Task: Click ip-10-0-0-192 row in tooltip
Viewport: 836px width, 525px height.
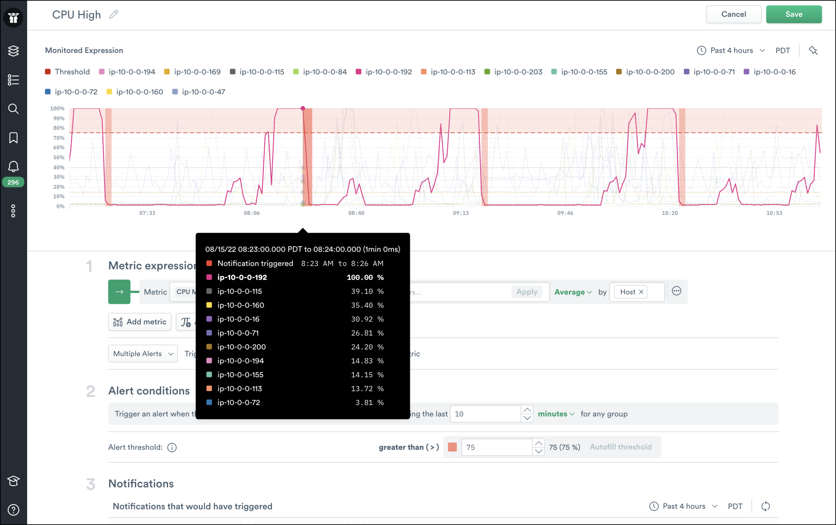Action: tap(295, 278)
